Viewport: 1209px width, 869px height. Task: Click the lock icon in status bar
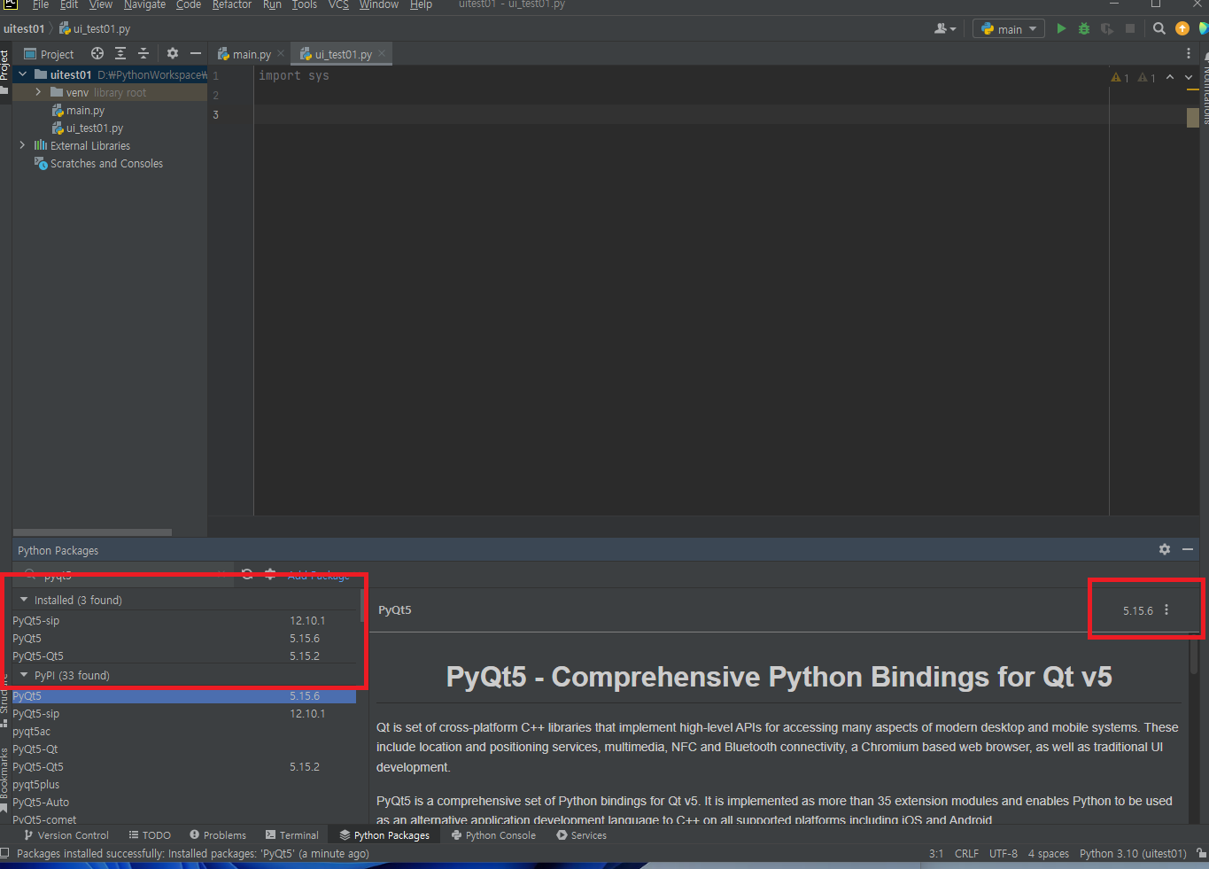1201,853
